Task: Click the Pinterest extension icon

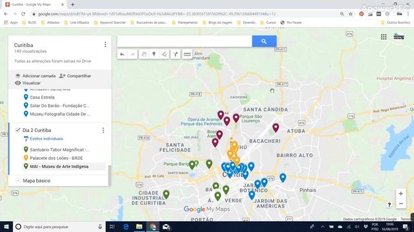Action: click(x=362, y=14)
